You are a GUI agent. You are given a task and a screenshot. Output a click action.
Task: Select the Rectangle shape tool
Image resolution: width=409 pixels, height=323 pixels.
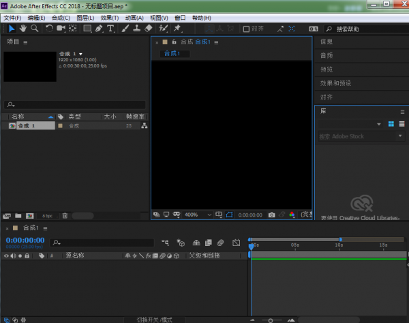pyautogui.click(x=87, y=29)
